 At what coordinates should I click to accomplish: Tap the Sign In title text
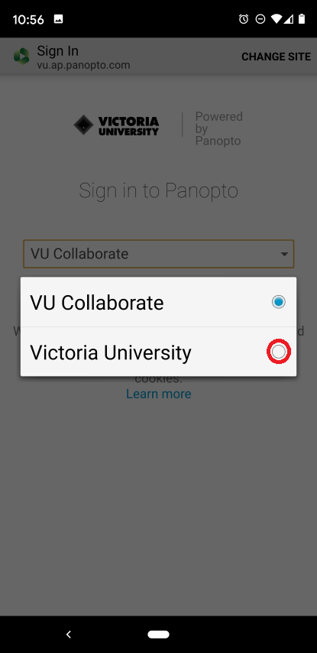coord(58,51)
